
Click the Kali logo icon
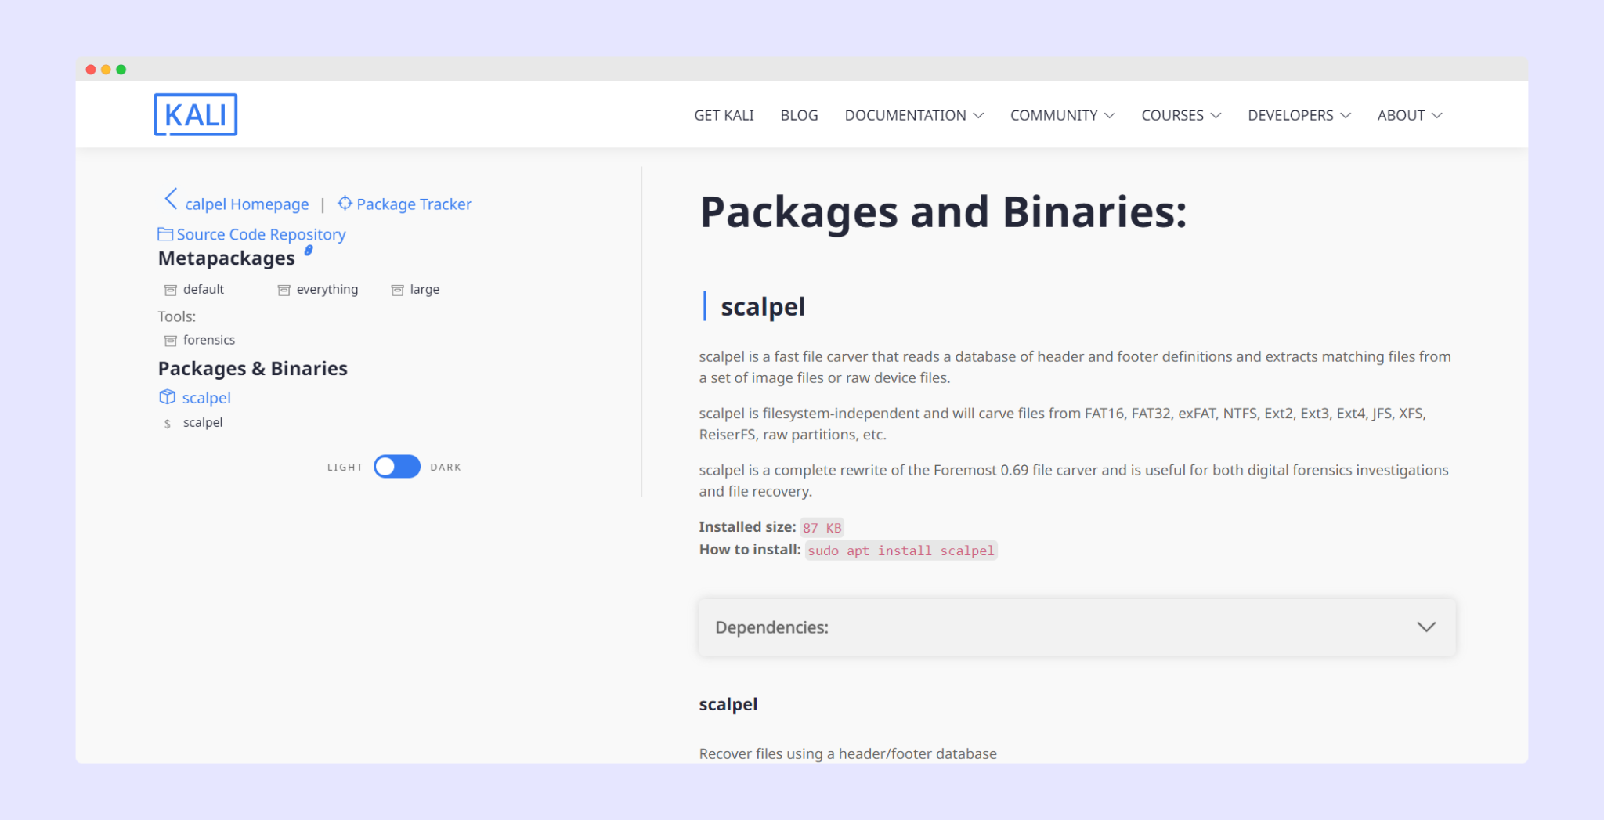[195, 115]
